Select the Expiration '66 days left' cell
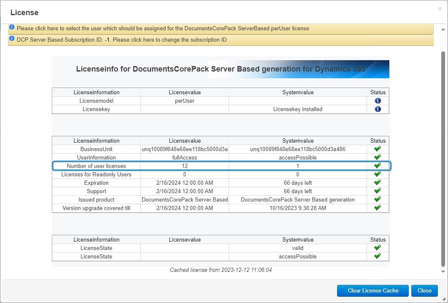This screenshot has height=303, width=448. coord(298,183)
